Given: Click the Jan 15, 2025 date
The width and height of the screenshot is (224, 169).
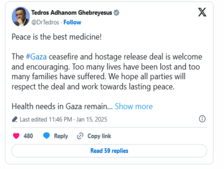Looking at the screenshot, I should [91, 119].
